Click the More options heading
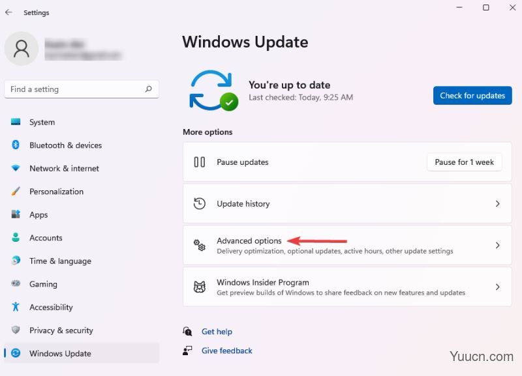The height and width of the screenshot is (376, 522). (207, 132)
